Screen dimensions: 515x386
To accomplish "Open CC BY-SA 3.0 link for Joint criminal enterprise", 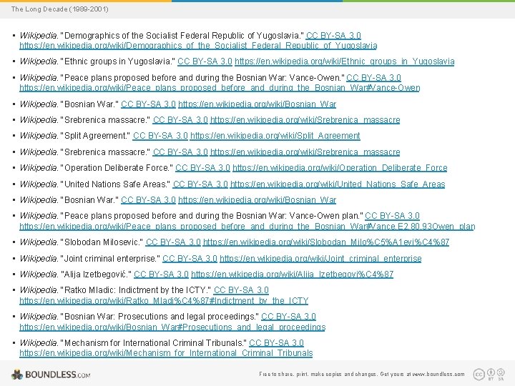I will pos(190,259).
